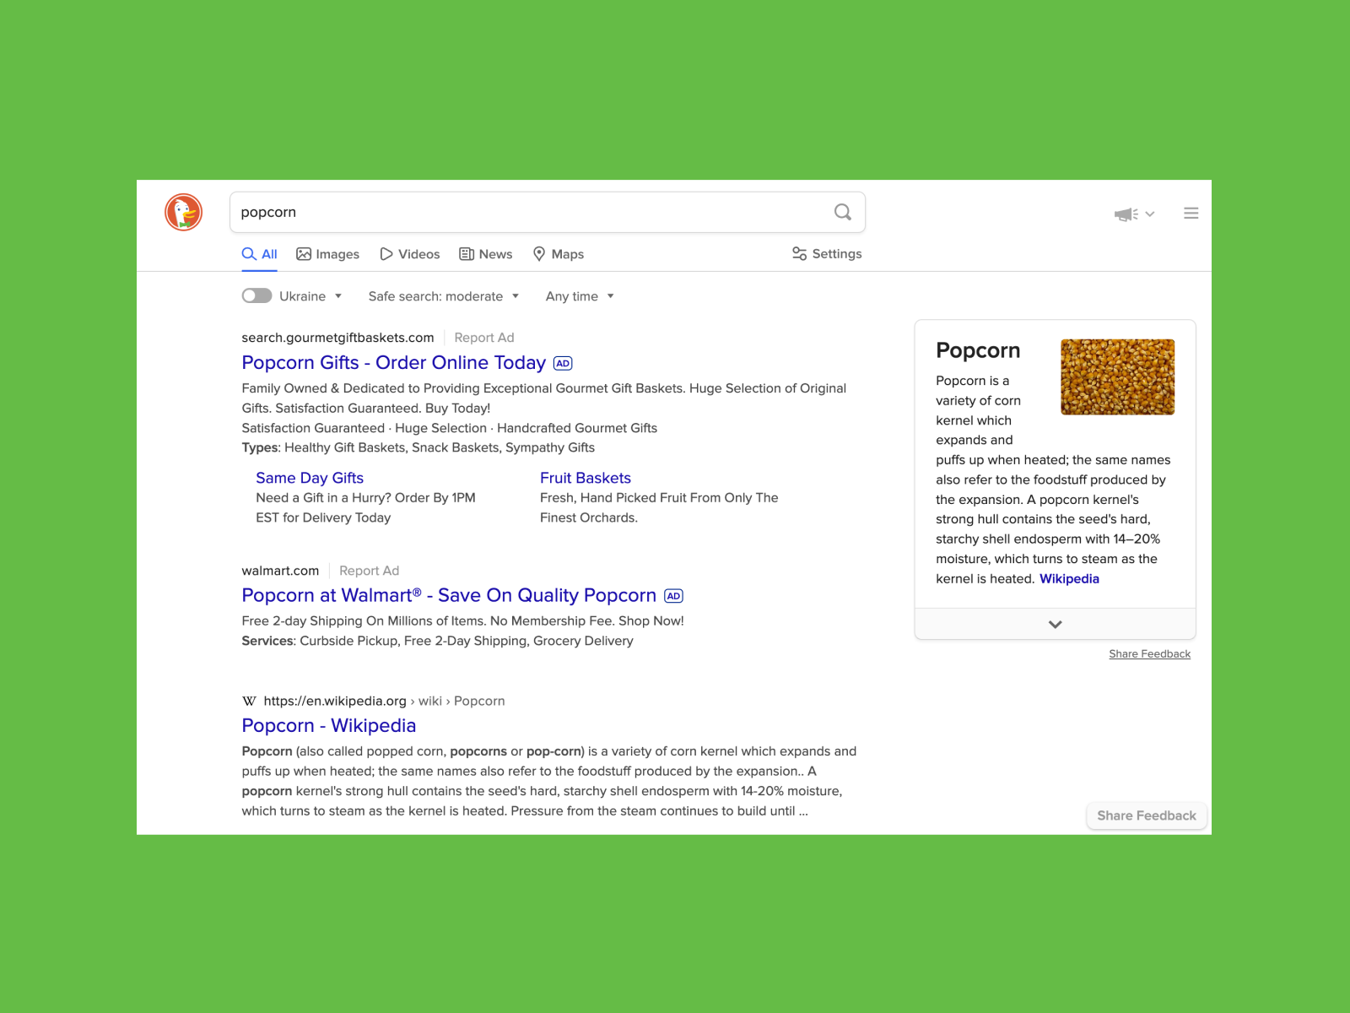The width and height of the screenshot is (1350, 1013).
Task: Click the floating Share Feedback button
Action: pos(1147,815)
